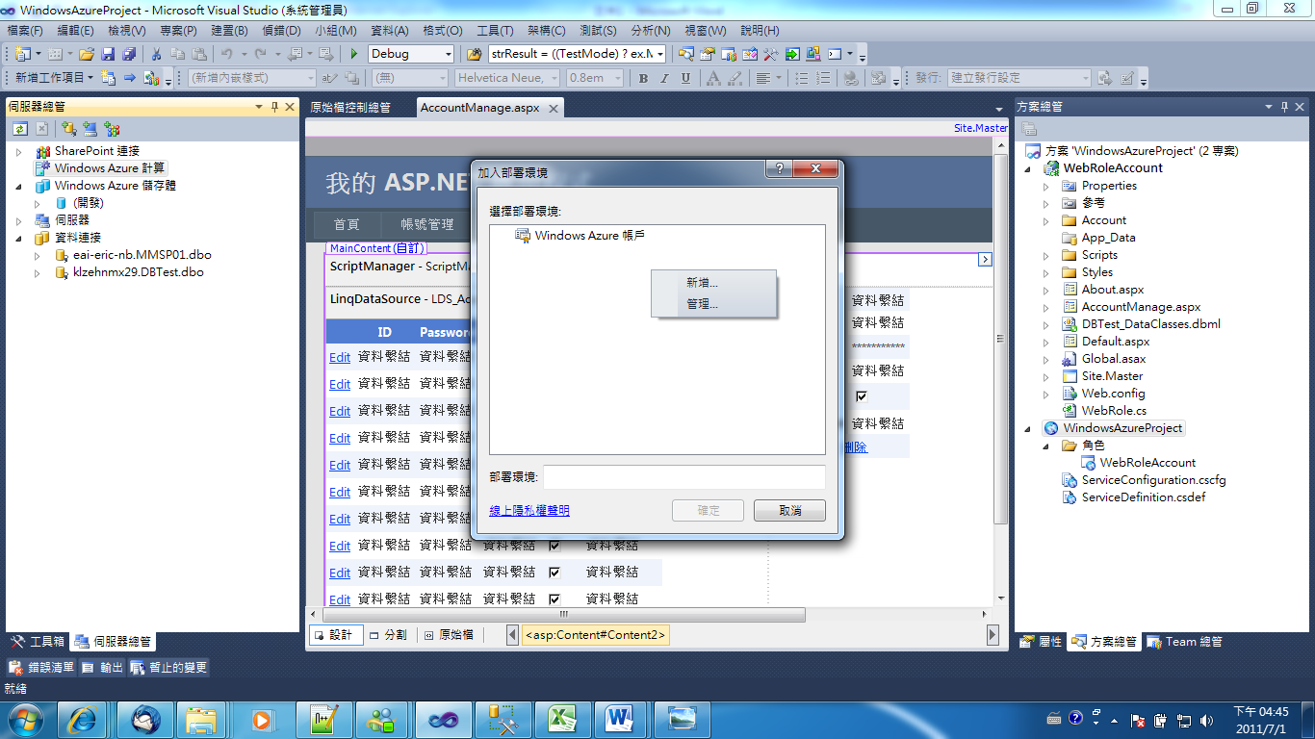
Task: Collapse the 資料連接 node in Server Explorer
Action: click(18, 238)
